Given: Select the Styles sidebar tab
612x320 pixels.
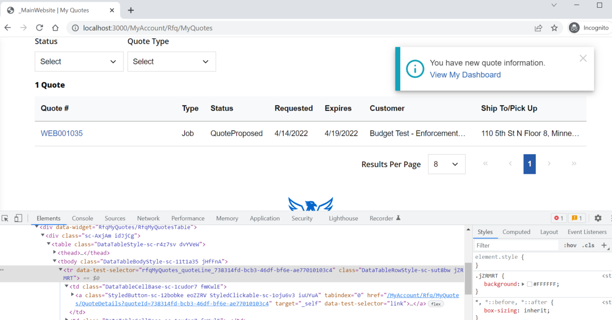Looking at the screenshot, I should click(485, 232).
